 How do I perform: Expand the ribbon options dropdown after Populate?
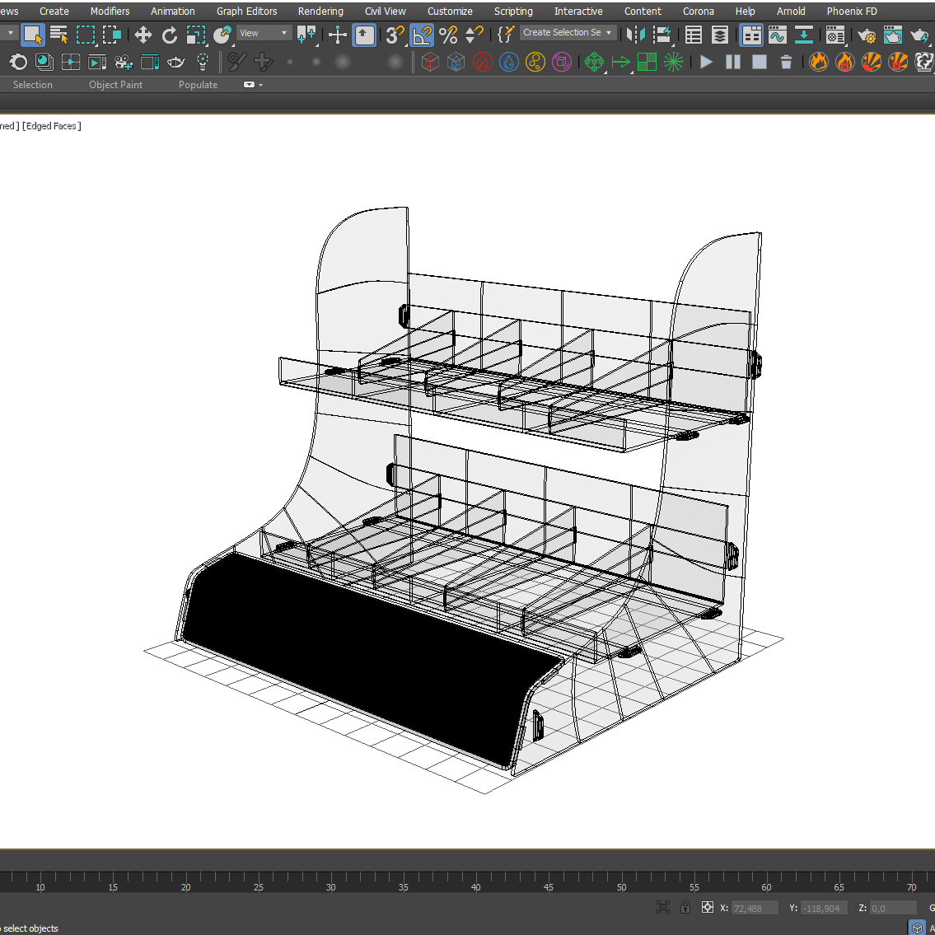[x=254, y=85]
